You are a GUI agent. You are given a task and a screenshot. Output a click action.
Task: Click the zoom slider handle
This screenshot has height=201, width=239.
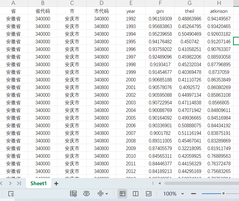coord(224,193)
